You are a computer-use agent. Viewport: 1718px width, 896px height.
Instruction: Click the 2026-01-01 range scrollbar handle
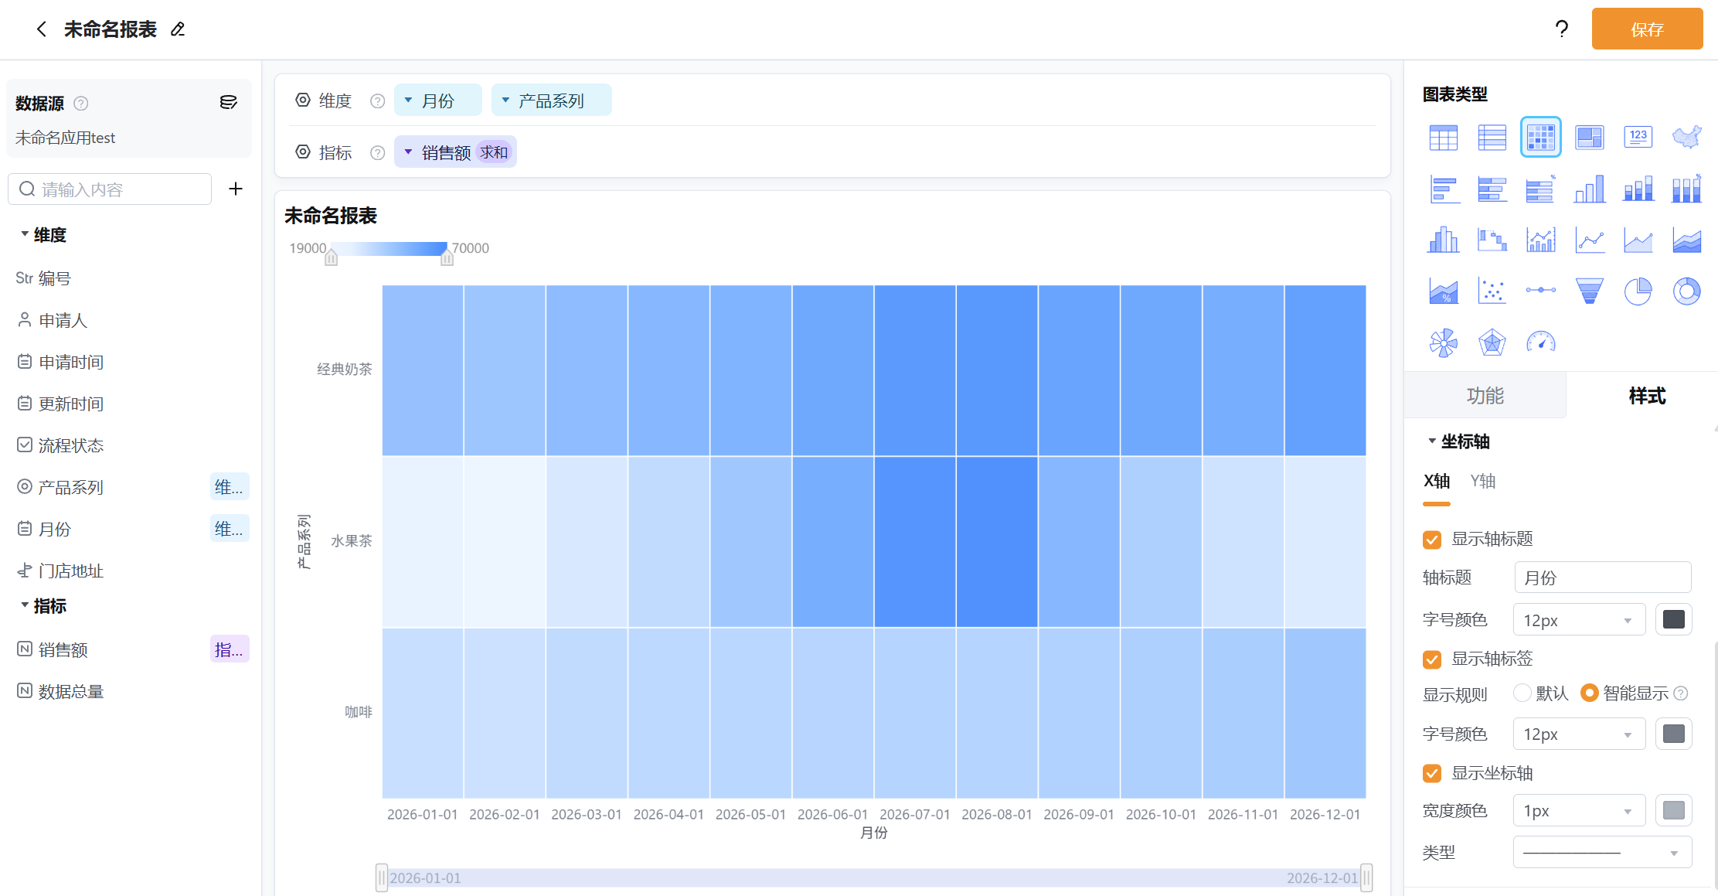pos(381,878)
